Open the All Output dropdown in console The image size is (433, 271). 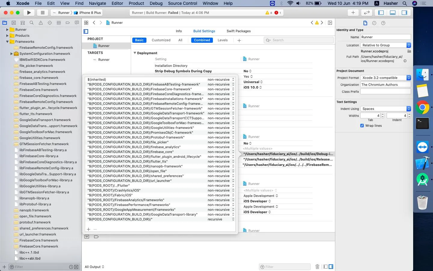pos(94,267)
